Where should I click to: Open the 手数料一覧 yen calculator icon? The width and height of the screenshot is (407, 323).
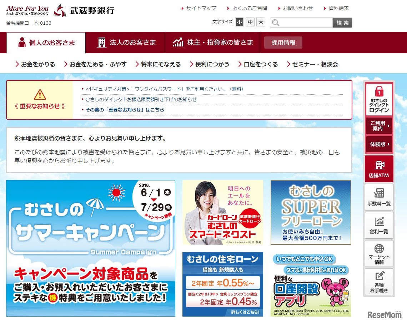[x=379, y=193]
